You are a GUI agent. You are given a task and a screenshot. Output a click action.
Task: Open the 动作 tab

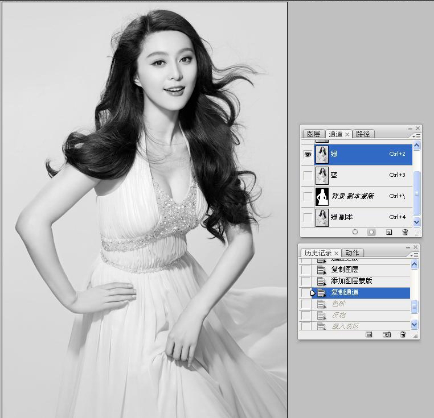tap(352, 253)
